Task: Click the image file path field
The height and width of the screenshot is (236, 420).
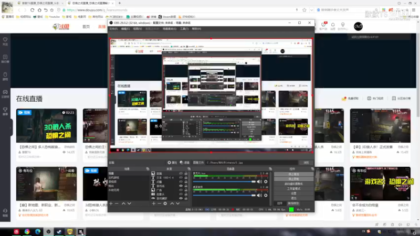Action: 251,163
